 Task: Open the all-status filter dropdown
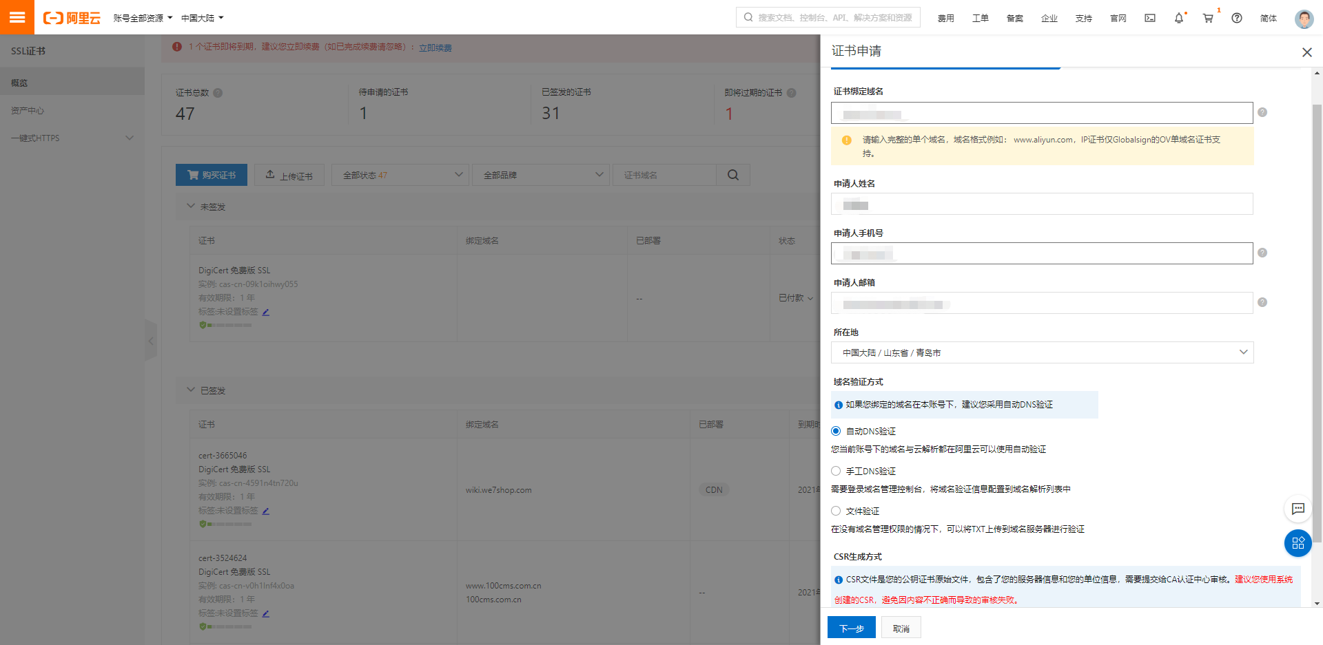(x=400, y=175)
